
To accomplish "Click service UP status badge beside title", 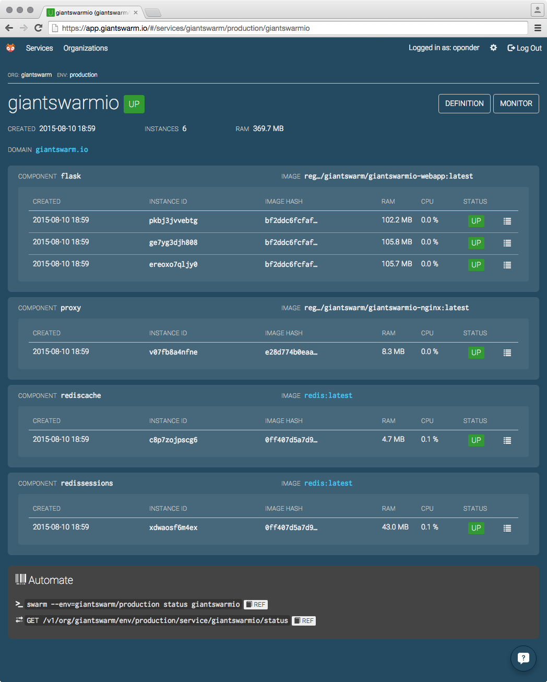I will [x=134, y=104].
